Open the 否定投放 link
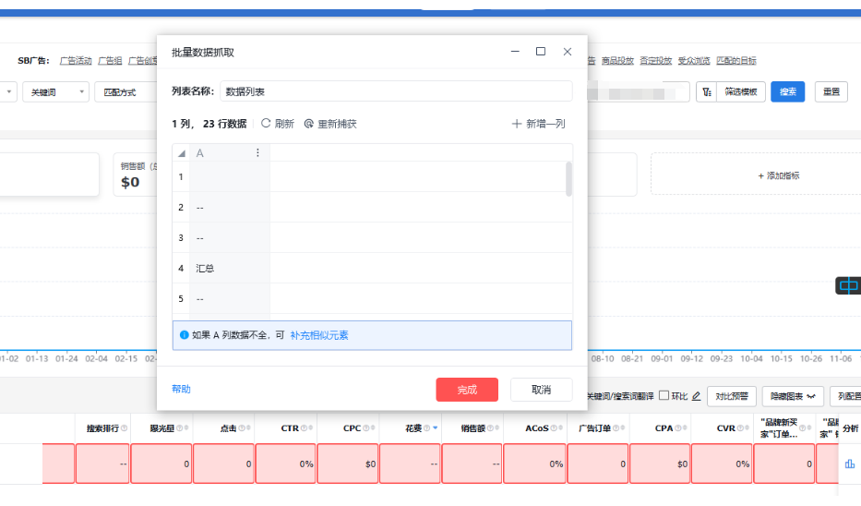 click(655, 60)
